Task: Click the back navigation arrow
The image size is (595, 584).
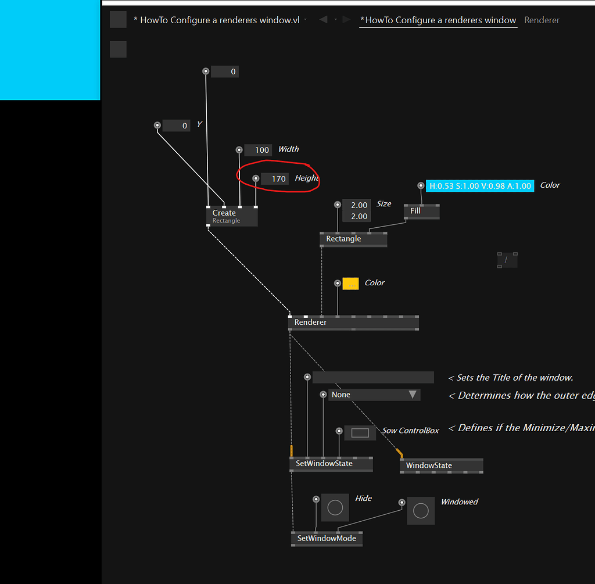Action: [x=322, y=19]
